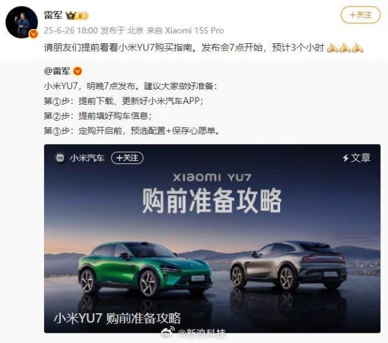Follow 雷军 with the +关注 button
This screenshot has height=343, width=388.
point(360,15)
